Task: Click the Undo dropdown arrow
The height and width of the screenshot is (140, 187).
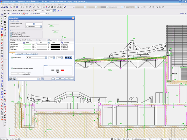Action: click(x=36, y=7)
